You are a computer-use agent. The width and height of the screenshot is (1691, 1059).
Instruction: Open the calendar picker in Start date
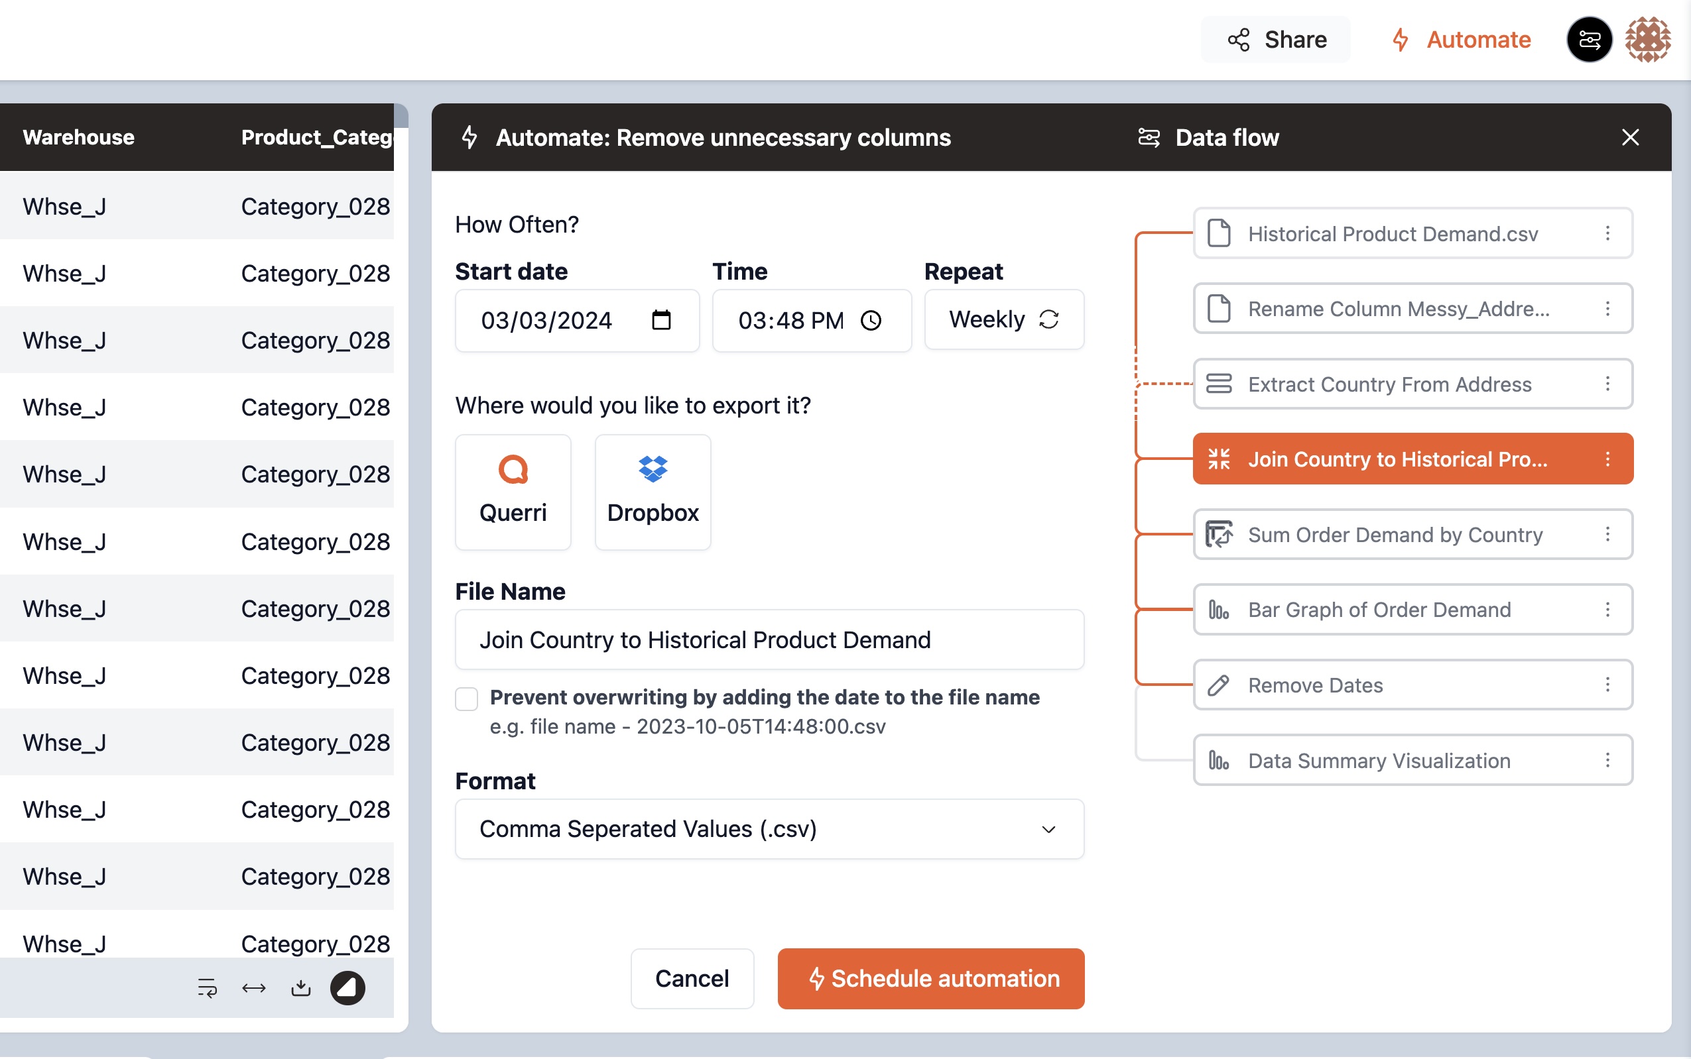pyautogui.click(x=661, y=320)
